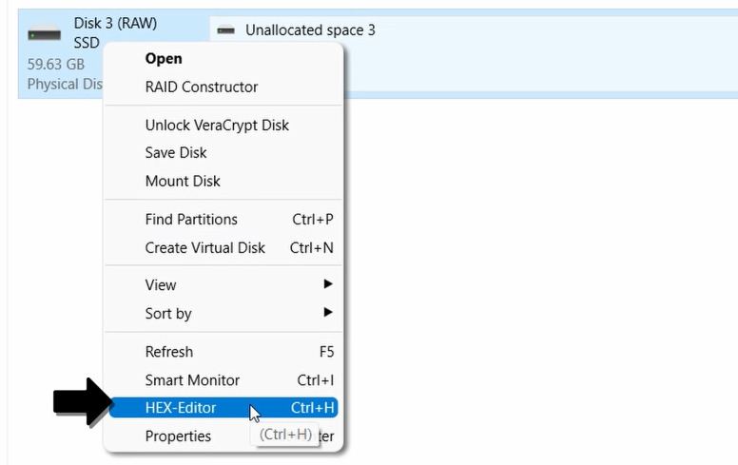Image resolution: width=738 pixels, height=465 pixels.
Task: Select the Disk 3 (RAW) label
Action: (x=115, y=23)
